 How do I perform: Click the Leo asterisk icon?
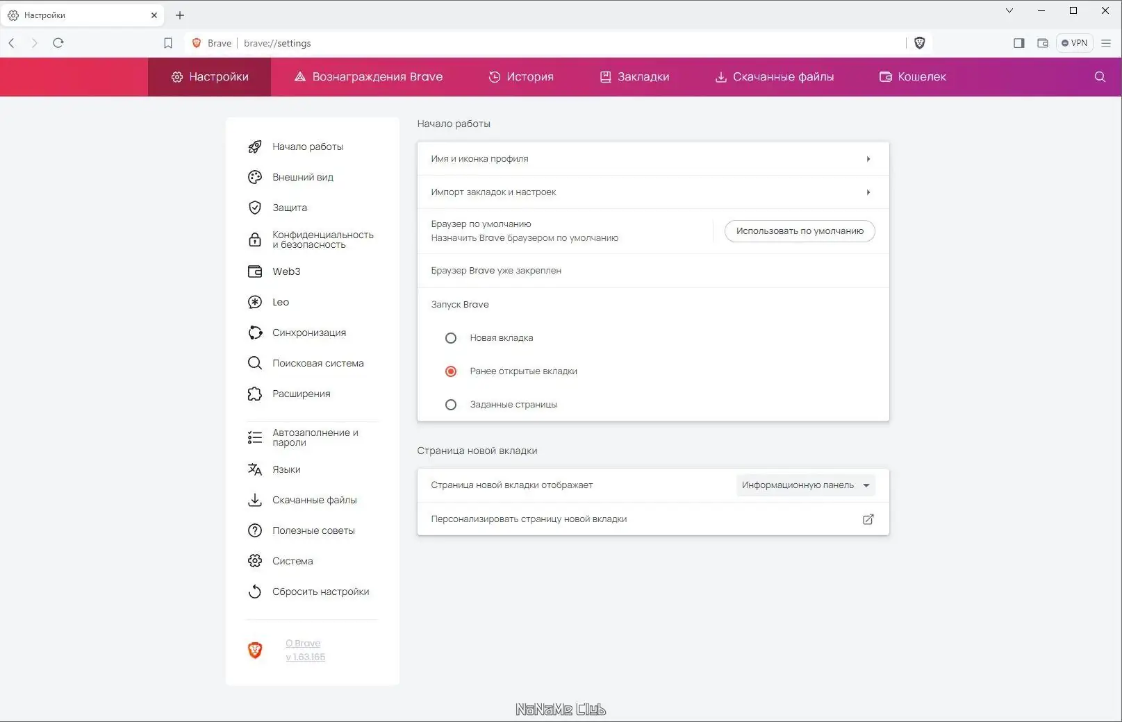click(255, 302)
